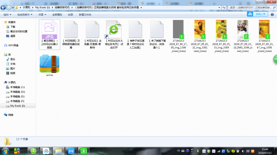
Task: Click the anmo file name label
Action: 50,75
